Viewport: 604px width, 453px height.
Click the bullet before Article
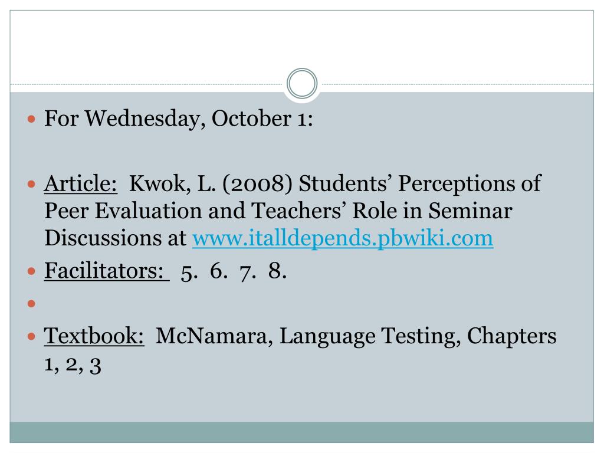pos(32,184)
